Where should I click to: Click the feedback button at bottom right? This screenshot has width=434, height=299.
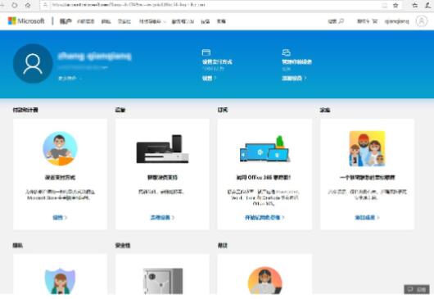[417, 289]
